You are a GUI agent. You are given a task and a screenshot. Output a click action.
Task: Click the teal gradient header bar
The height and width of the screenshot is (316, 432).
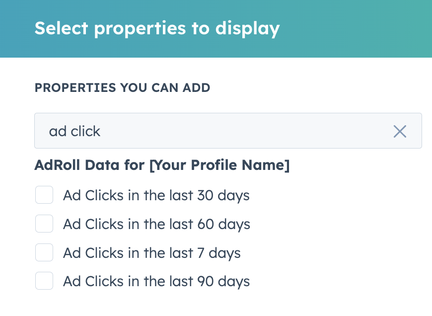[x=358, y=28]
